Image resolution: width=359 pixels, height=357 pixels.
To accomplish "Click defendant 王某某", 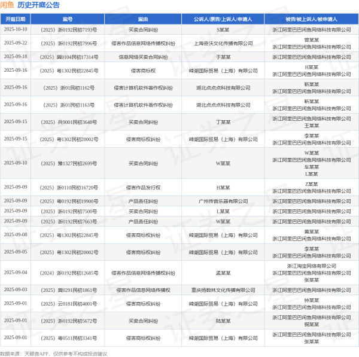I will click(311, 126).
